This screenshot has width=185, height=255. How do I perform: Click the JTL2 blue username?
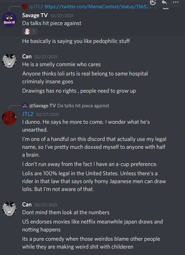coord(28,114)
